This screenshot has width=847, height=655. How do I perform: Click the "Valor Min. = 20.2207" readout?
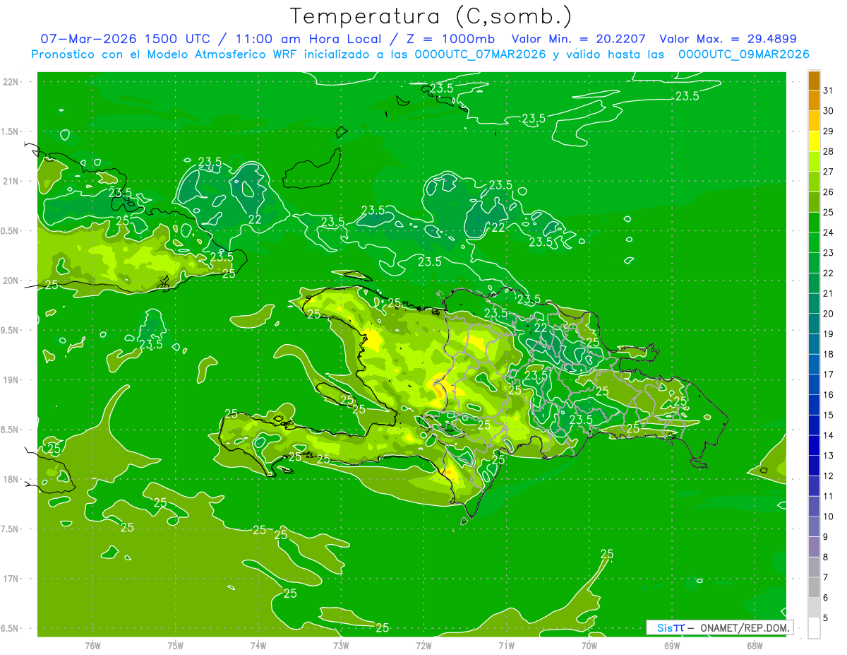click(578, 39)
